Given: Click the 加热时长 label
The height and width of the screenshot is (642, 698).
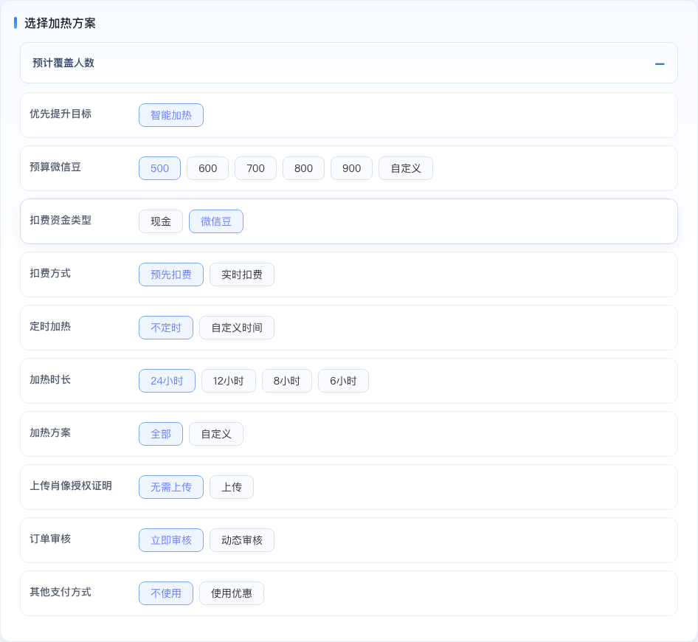Looking at the screenshot, I should (x=50, y=379).
